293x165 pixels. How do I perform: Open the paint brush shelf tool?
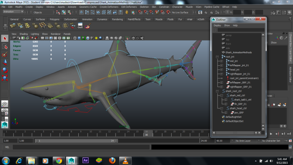click(x=87, y=26)
